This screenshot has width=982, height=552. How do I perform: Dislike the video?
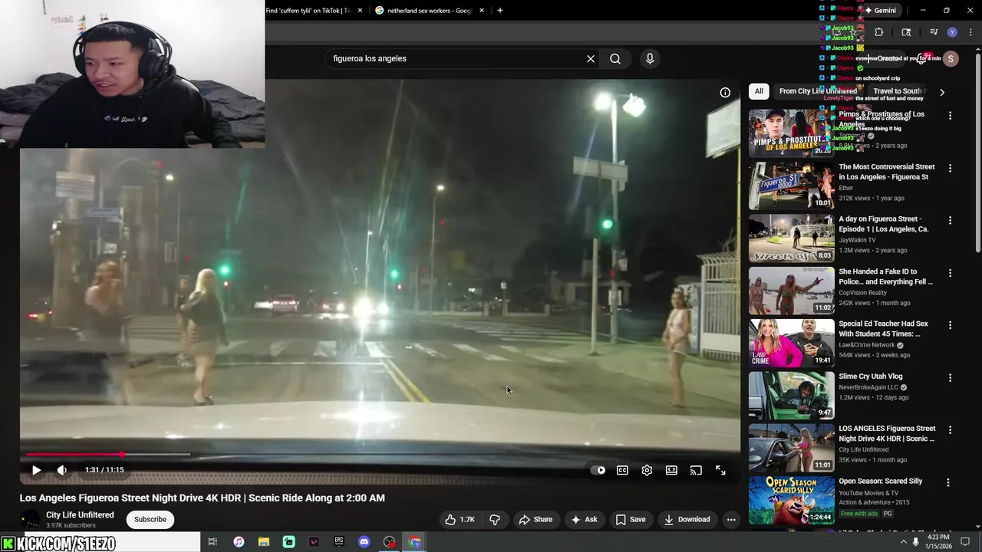(495, 519)
